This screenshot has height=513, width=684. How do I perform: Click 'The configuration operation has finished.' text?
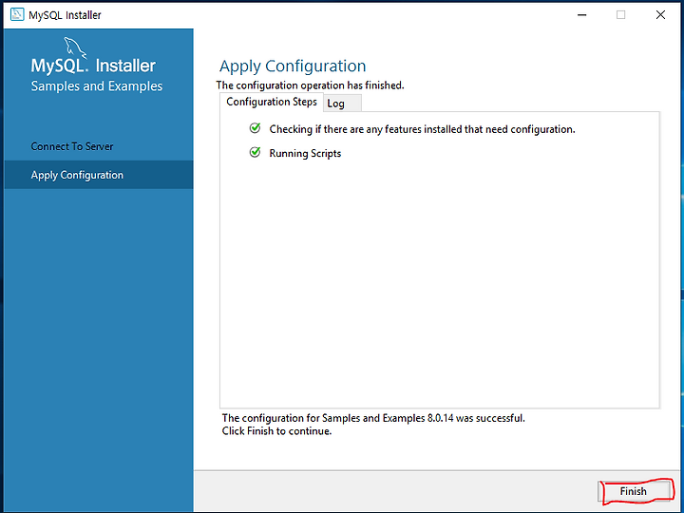(x=310, y=85)
